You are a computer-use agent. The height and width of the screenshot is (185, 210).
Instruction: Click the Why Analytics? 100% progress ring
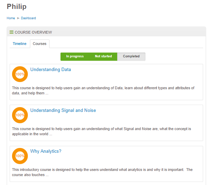[20, 156]
